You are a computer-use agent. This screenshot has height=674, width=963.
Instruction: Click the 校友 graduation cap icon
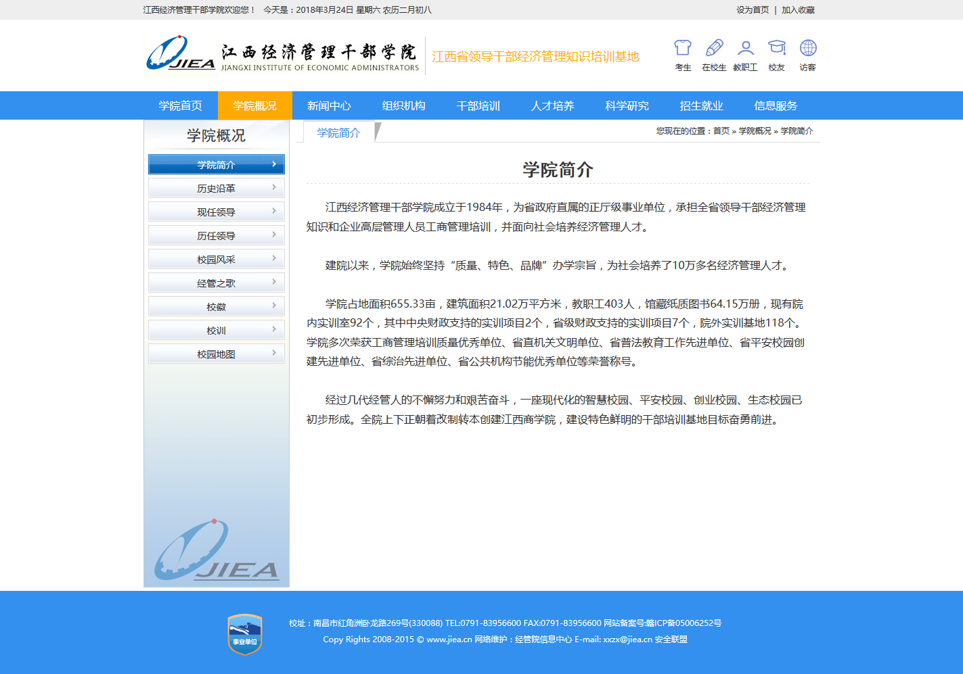[x=777, y=47]
